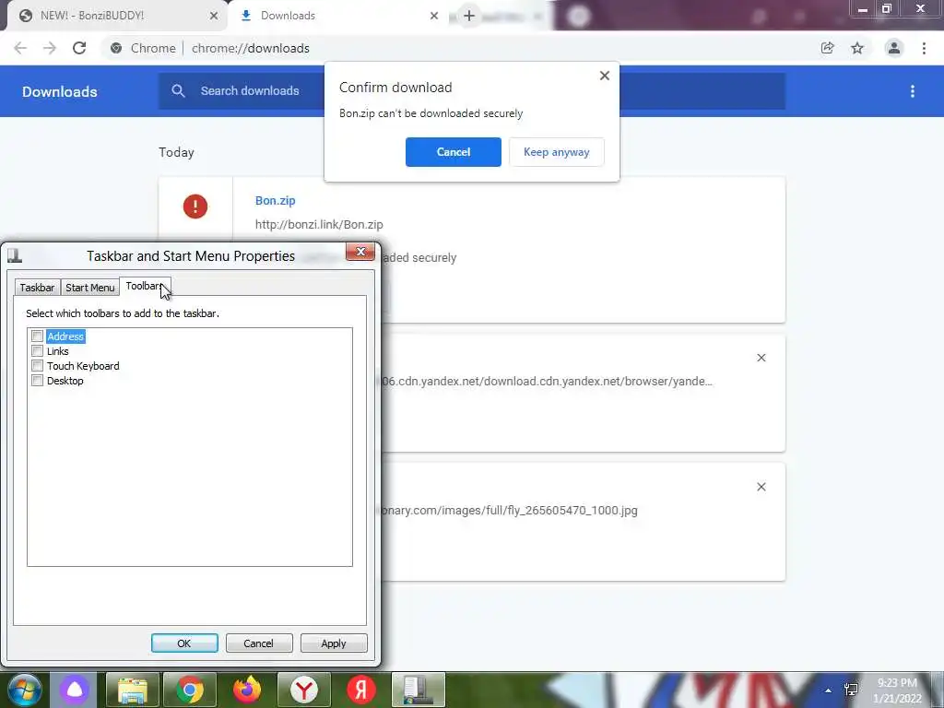Check the Touch Keyboard toolbar
Screen dimensions: 944x708
[37, 365]
